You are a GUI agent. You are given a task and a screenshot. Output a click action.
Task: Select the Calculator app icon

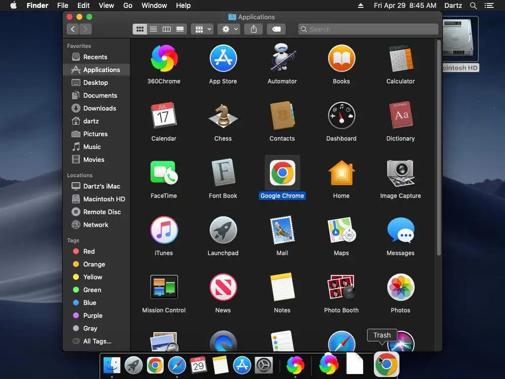[400, 58]
